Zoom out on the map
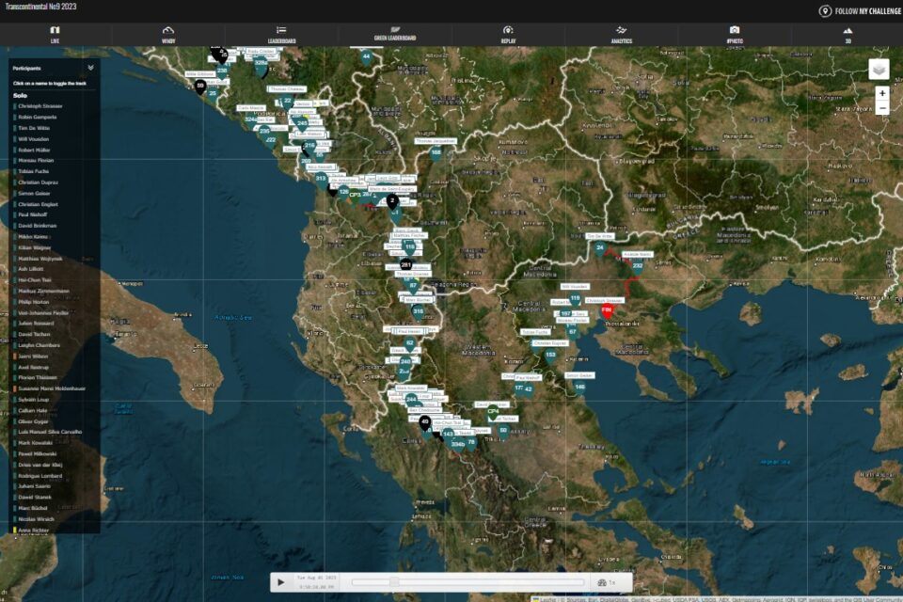 882,108
